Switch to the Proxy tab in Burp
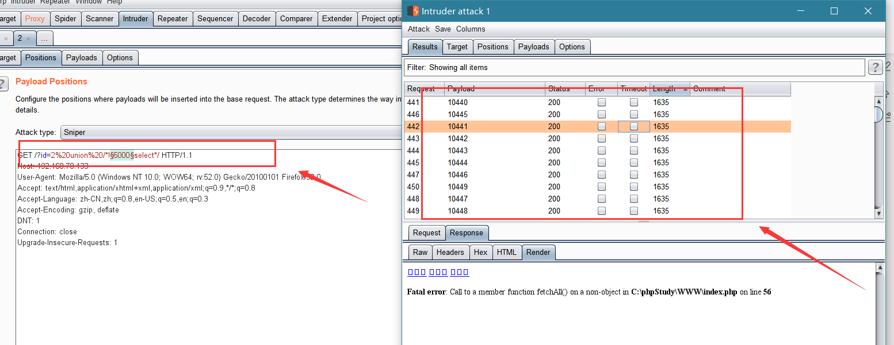Viewport: 894px width, 345px height. pos(35,18)
